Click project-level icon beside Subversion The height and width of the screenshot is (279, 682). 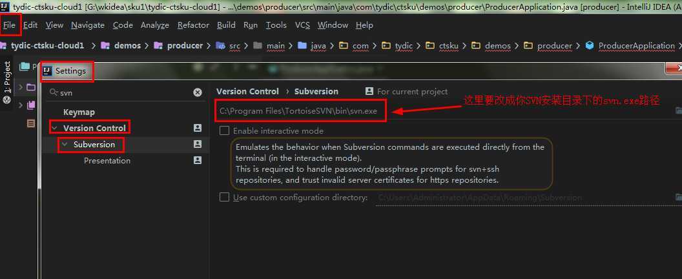(x=198, y=144)
